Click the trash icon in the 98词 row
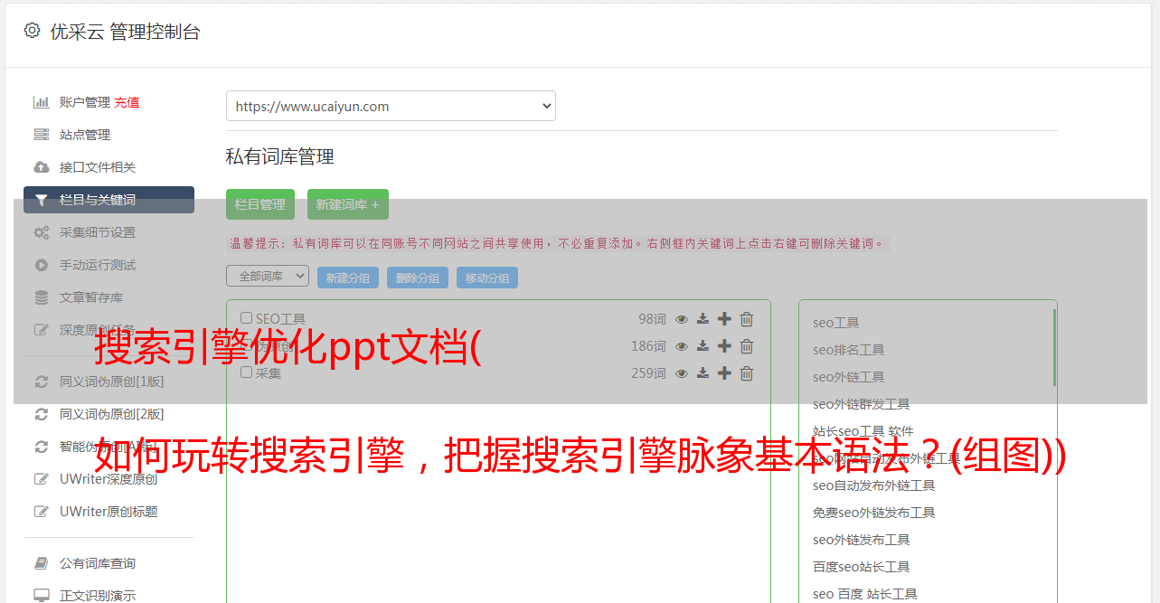This screenshot has width=1160, height=603. pos(747,319)
